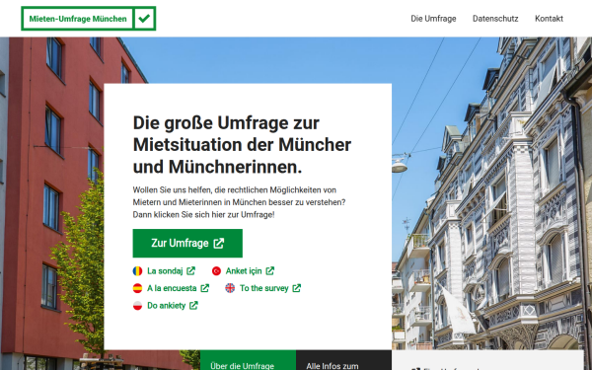Screen dimensions: 592x370
Task: Open the To the survey link
Action: click(263, 288)
